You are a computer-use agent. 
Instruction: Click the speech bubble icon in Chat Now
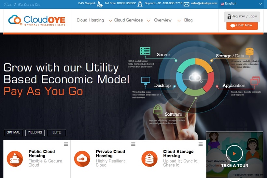232,26
